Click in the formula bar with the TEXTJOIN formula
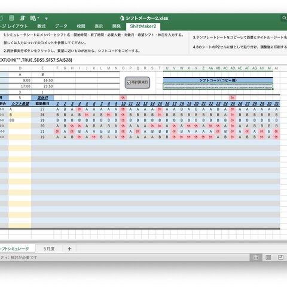This screenshot has height=287, width=287. point(143,60)
